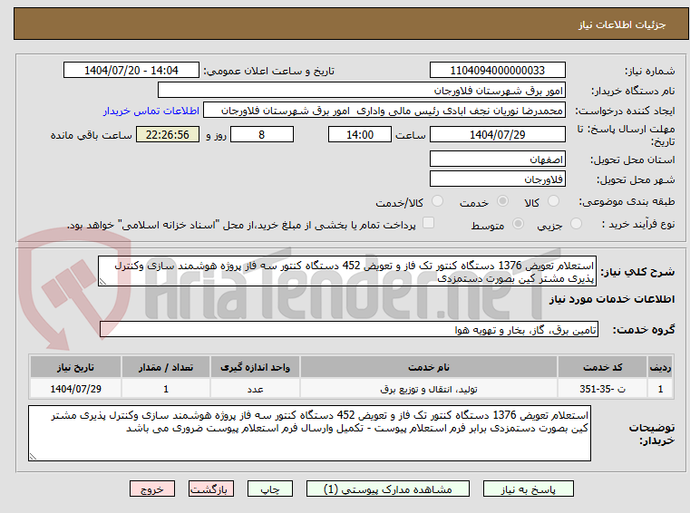Click service code cell 'ت -35-351'

click(602, 389)
